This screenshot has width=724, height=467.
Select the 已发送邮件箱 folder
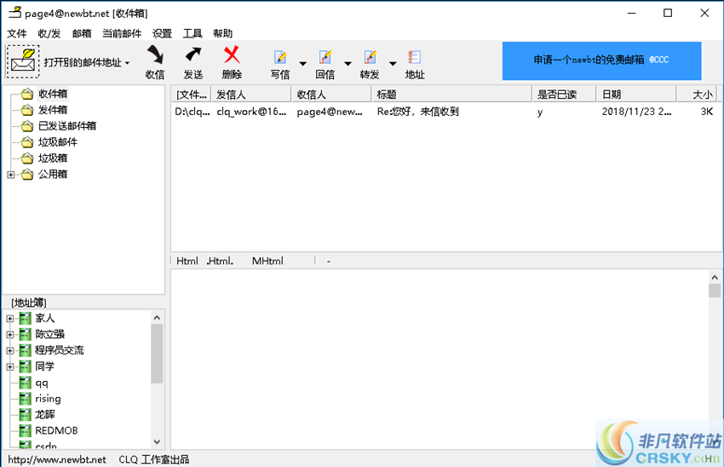(x=67, y=125)
